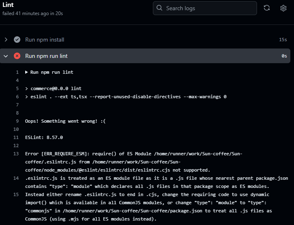Click 'failed 41 minutes ago in 20s' text
This screenshot has width=294, height=225.
tap(33, 13)
